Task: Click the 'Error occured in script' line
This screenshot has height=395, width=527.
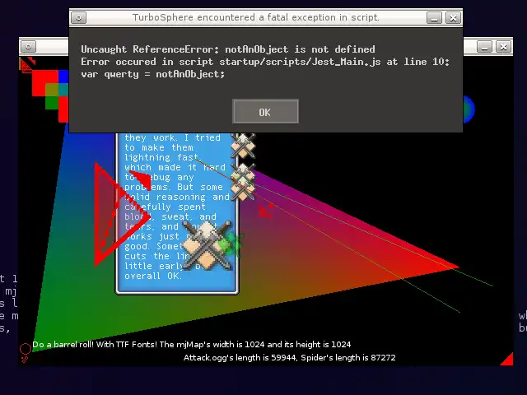Action: pyautogui.click(x=265, y=62)
